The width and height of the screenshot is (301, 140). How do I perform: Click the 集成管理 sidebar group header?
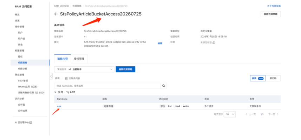coord(20,75)
